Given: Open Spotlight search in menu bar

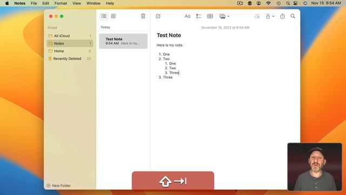Looking at the screenshot, I should coord(288,3).
